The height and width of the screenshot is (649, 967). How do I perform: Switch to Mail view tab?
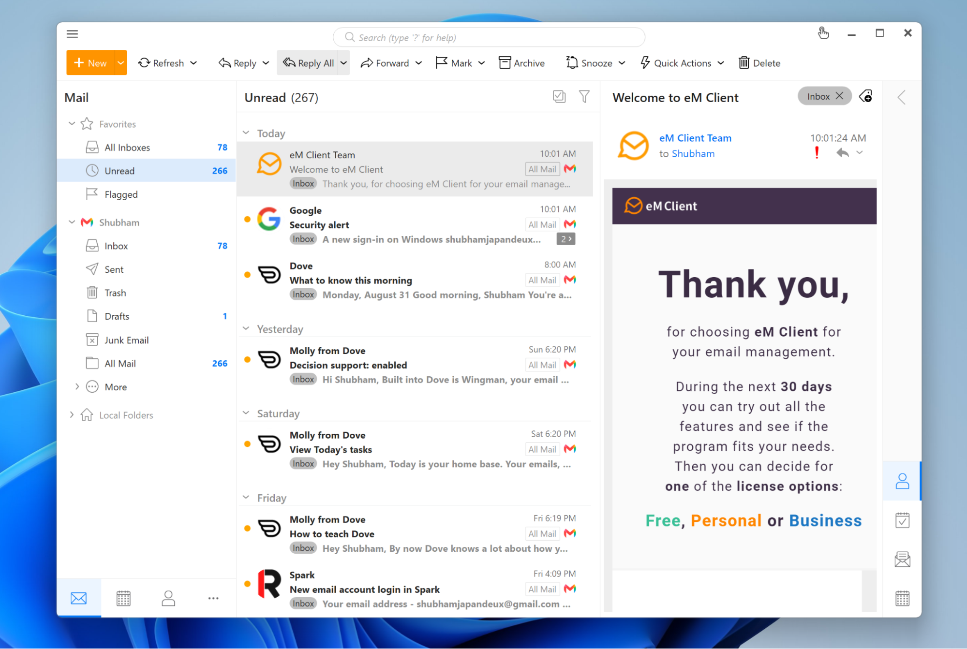point(78,598)
